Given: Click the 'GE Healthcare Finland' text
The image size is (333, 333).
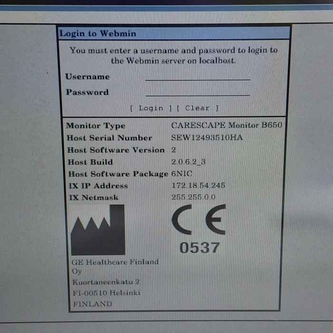Looking at the screenshot, I should click(x=115, y=262).
